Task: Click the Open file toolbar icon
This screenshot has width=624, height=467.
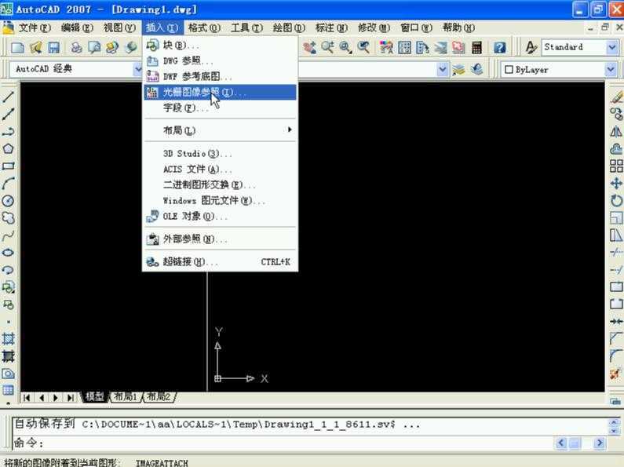Action: tap(36, 48)
